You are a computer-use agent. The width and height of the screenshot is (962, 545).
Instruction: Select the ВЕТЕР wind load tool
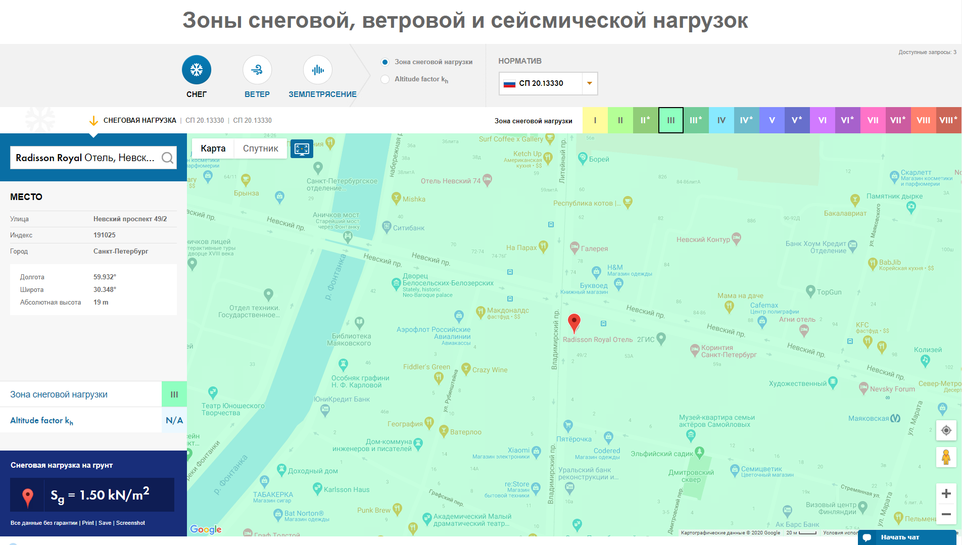pos(257,70)
